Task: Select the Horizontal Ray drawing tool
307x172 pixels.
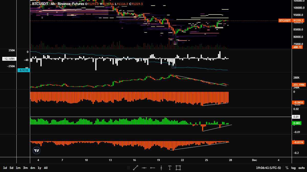Action: coord(153,168)
